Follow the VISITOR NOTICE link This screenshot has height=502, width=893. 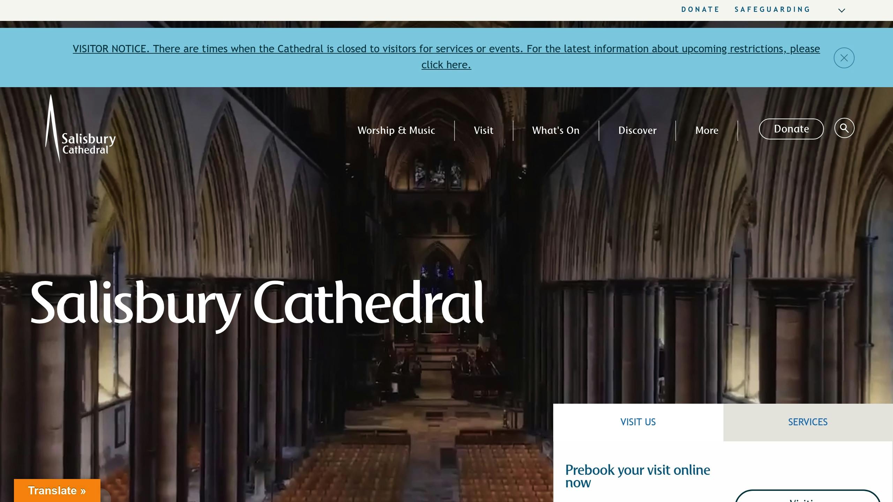(446, 56)
